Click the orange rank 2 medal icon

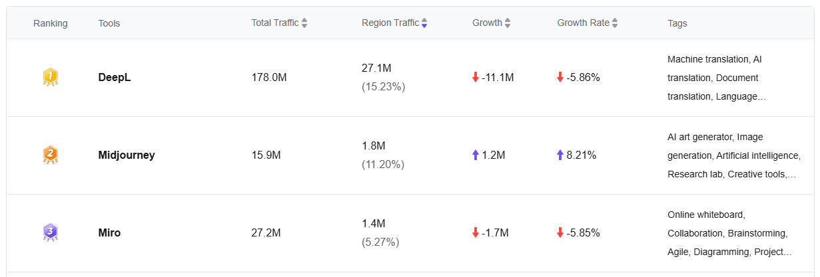51,155
